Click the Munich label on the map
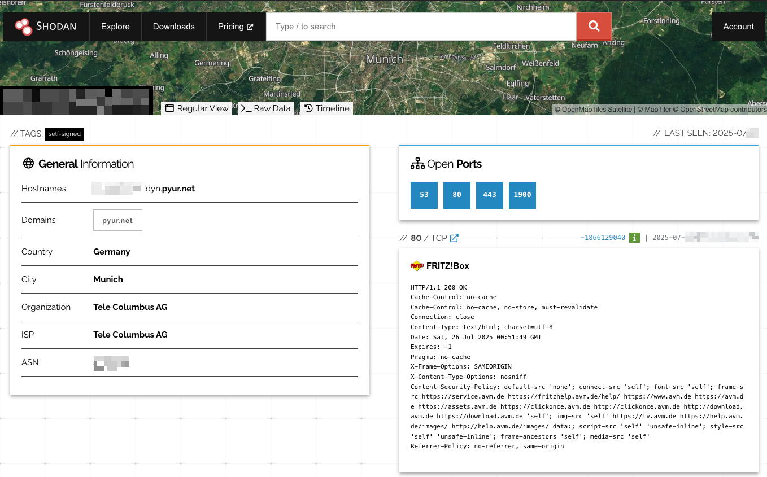The width and height of the screenshot is (767, 477). (x=385, y=59)
